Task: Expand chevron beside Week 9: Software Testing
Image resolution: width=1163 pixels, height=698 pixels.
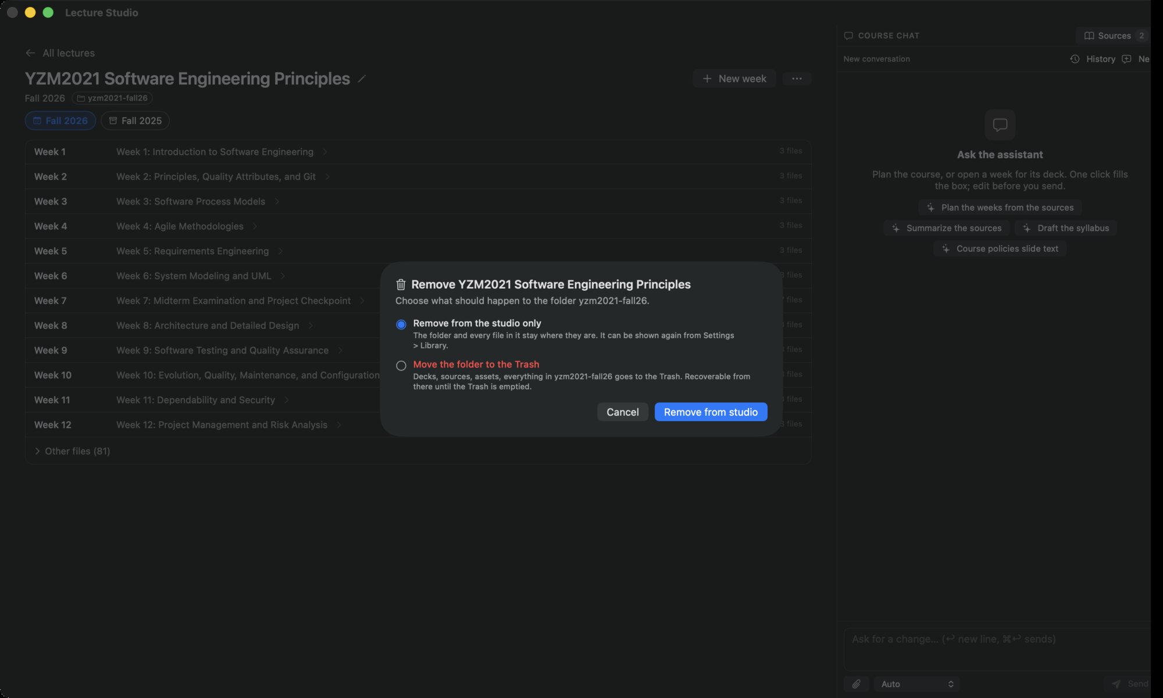Action: click(340, 350)
